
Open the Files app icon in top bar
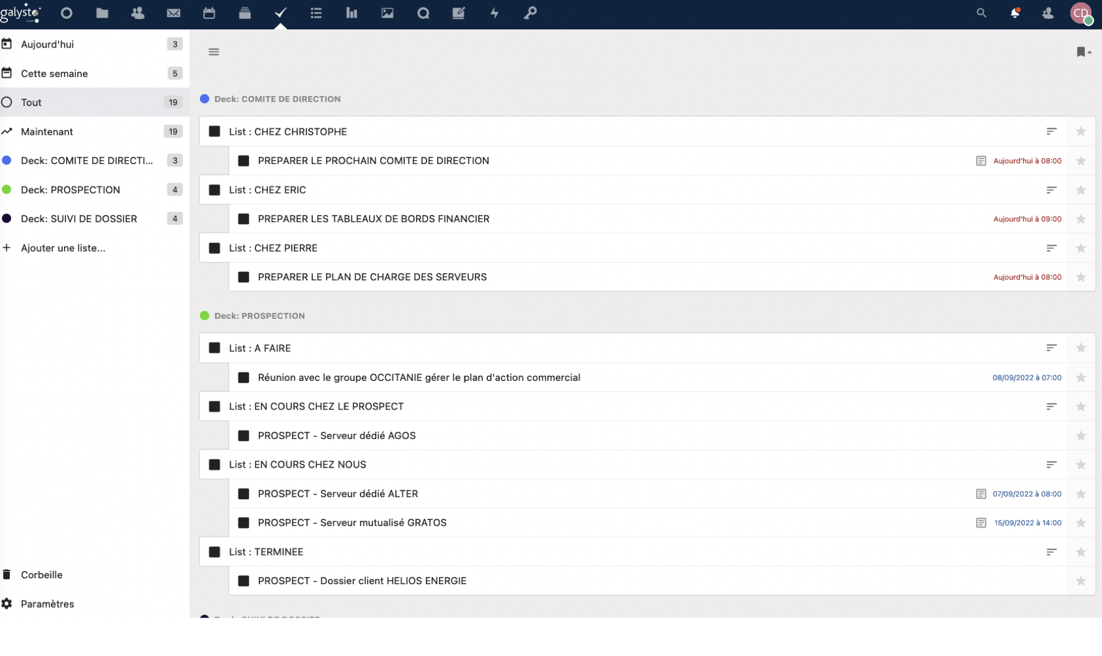[102, 13]
